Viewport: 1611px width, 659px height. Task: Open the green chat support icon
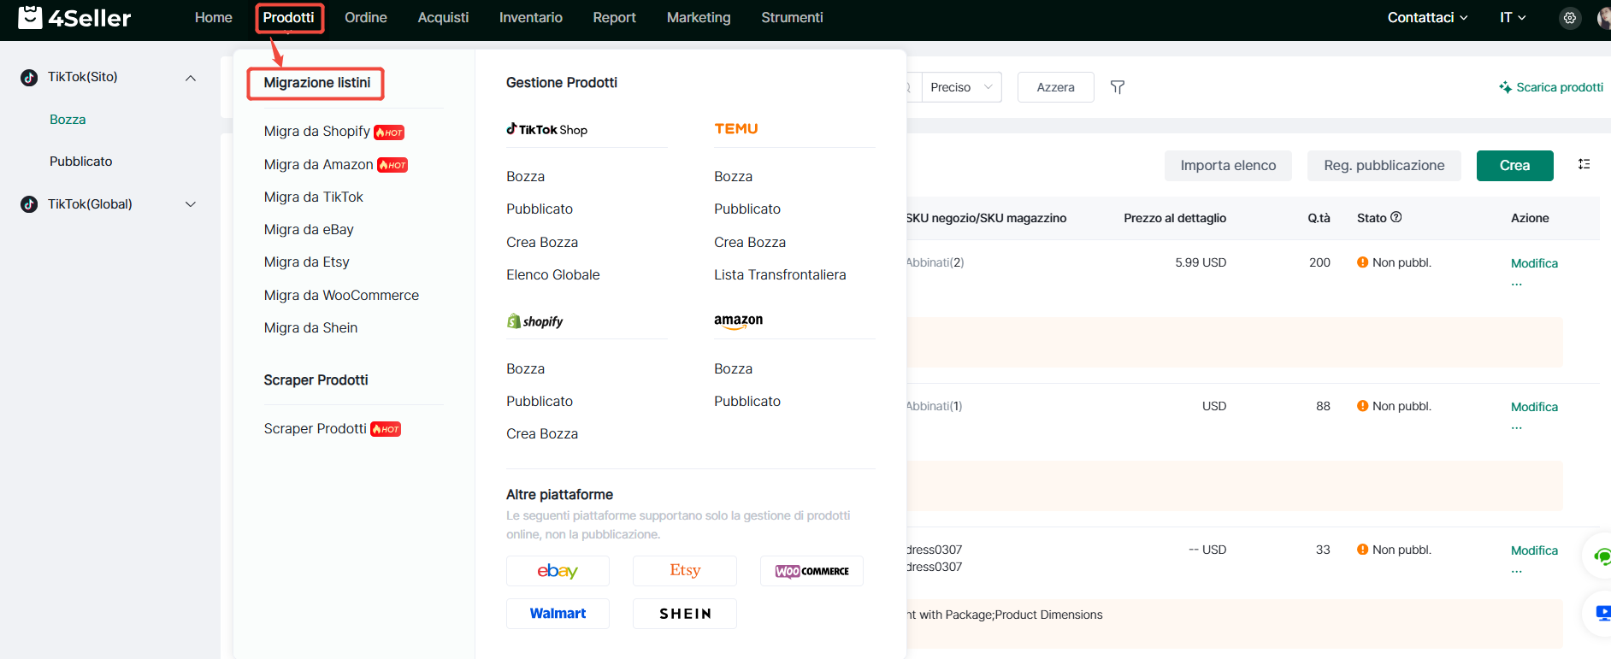point(1602,557)
